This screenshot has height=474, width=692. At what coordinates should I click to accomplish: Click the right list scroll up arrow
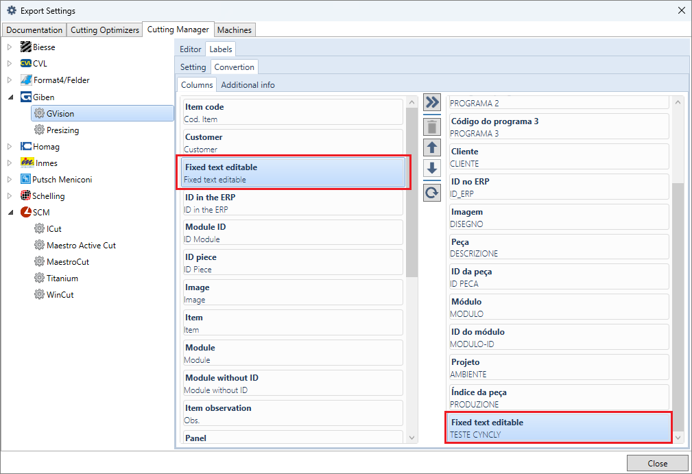click(678, 102)
